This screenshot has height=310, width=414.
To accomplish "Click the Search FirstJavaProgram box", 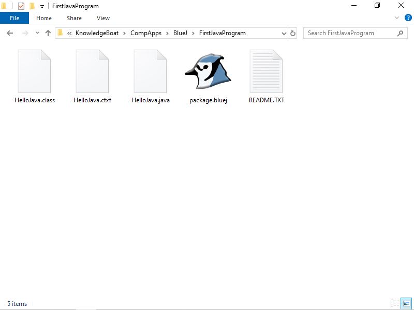I will pos(355,33).
